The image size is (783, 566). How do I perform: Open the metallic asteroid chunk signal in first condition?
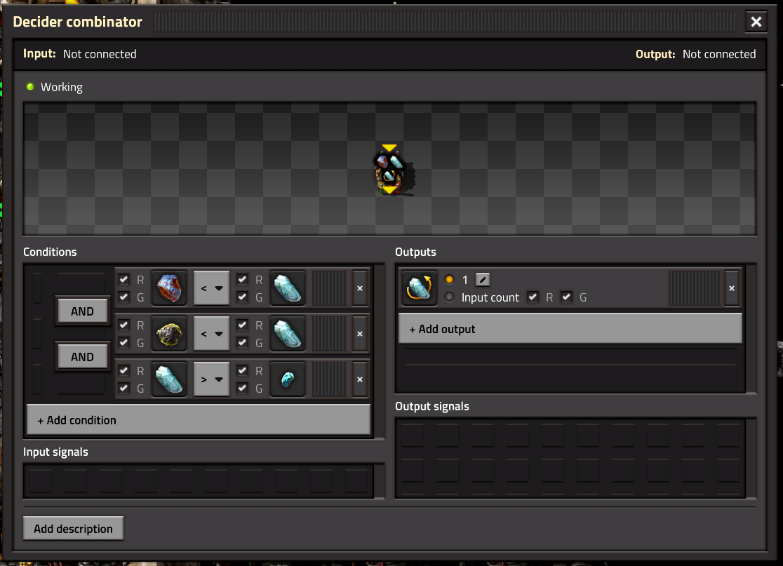[x=169, y=288]
